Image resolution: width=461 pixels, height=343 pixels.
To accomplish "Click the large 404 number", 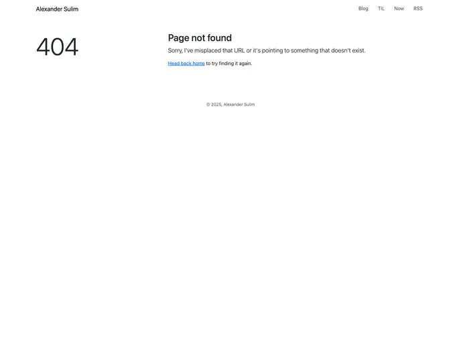I will (58, 46).
